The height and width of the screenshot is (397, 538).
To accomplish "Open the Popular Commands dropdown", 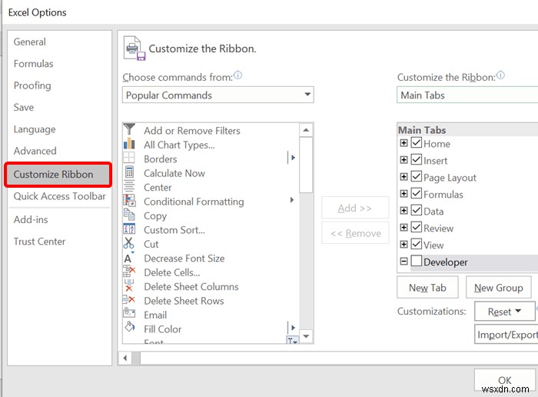I will tap(218, 95).
